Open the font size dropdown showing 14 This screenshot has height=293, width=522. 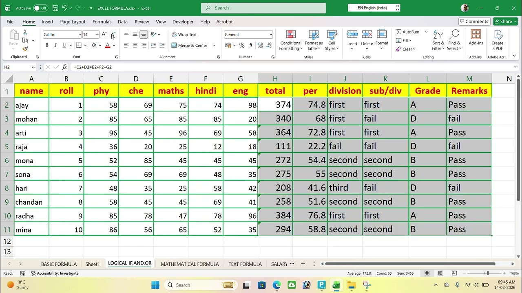point(97,35)
